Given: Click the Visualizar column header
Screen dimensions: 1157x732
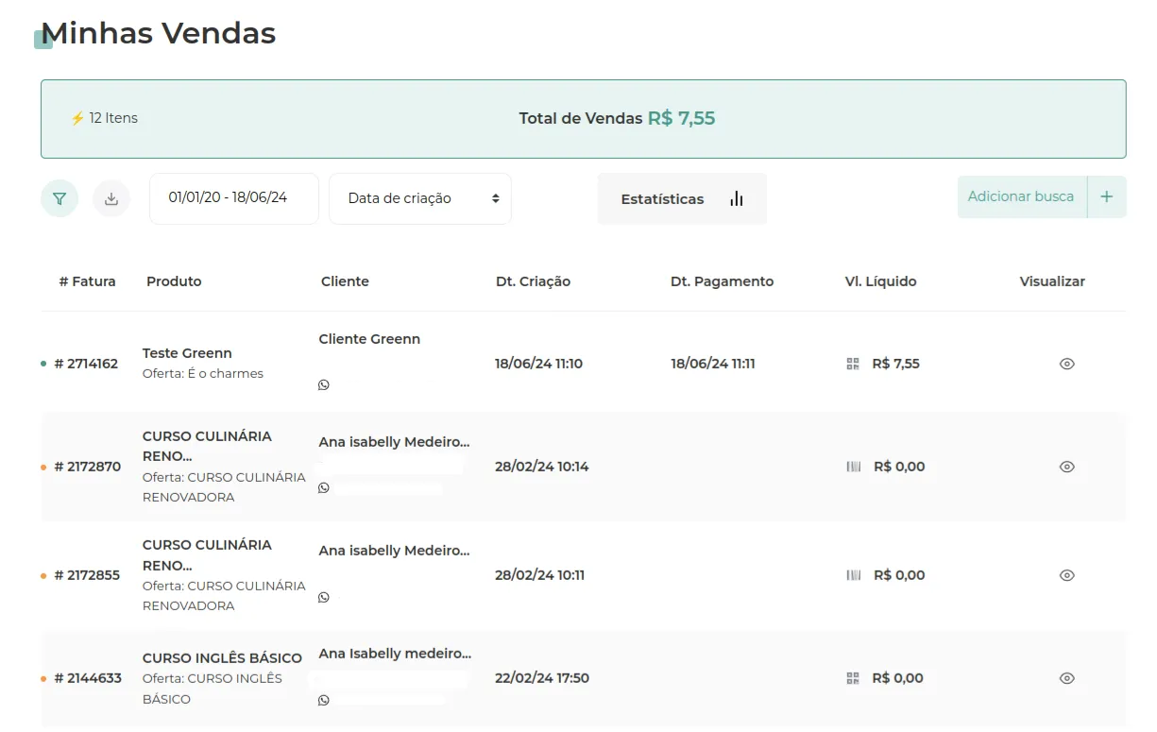Looking at the screenshot, I should coord(1052,281).
